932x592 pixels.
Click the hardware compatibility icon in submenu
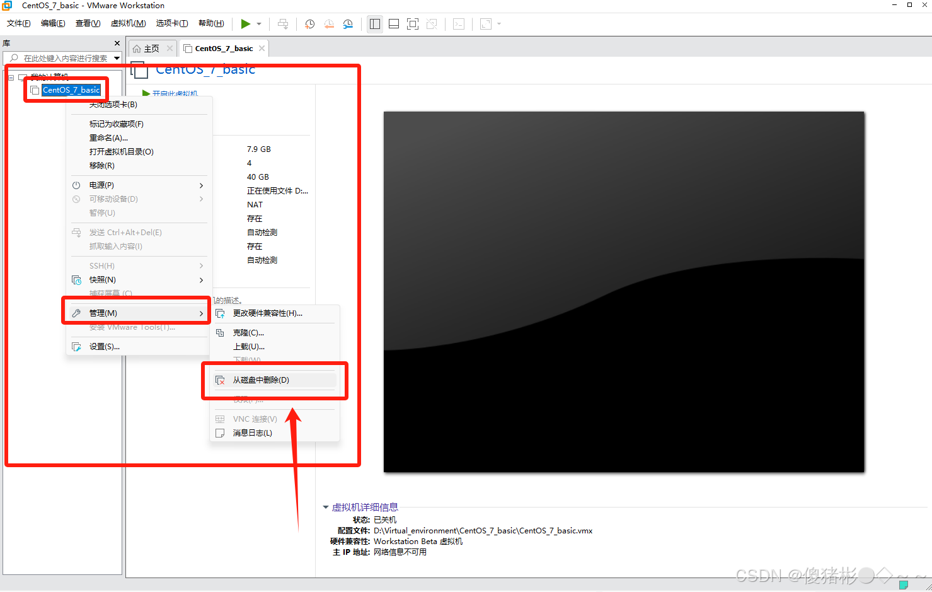click(x=220, y=313)
